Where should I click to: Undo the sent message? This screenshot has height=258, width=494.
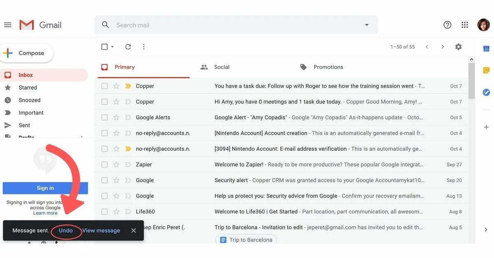(65, 230)
